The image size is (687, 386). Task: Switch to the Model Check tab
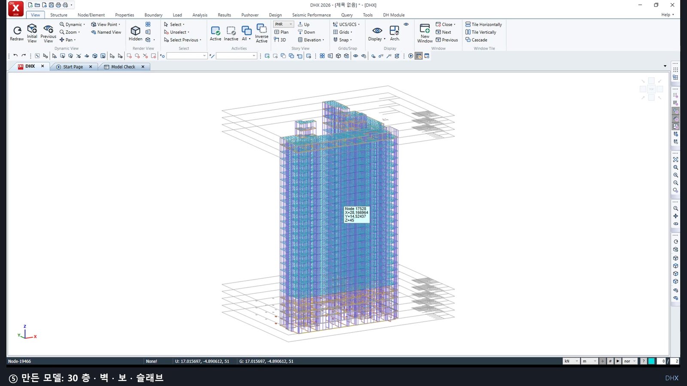[x=123, y=67]
